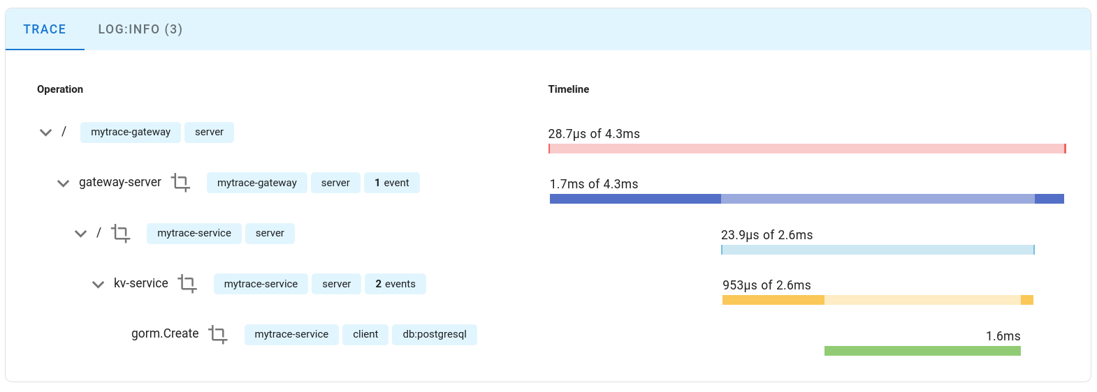This screenshot has height=392, width=1097.
Task: Switch to the LOG:INFO (3) tab
Action: pyautogui.click(x=140, y=29)
